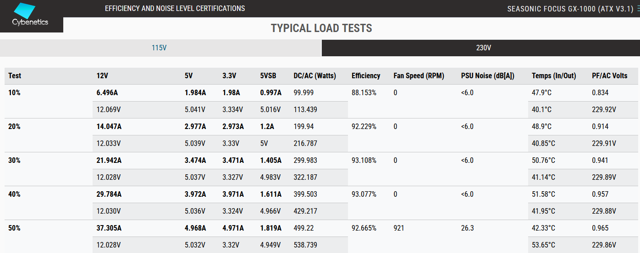Click the 216.787 AC watts value
Viewport: 640px width, 253px height.
(x=305, y=144)
